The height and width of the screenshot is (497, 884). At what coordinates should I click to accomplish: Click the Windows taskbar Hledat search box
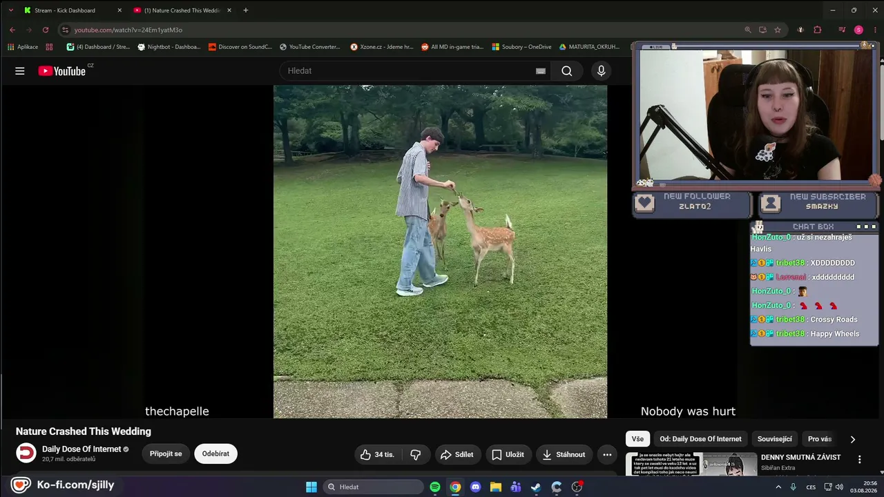tap(373, 487)
